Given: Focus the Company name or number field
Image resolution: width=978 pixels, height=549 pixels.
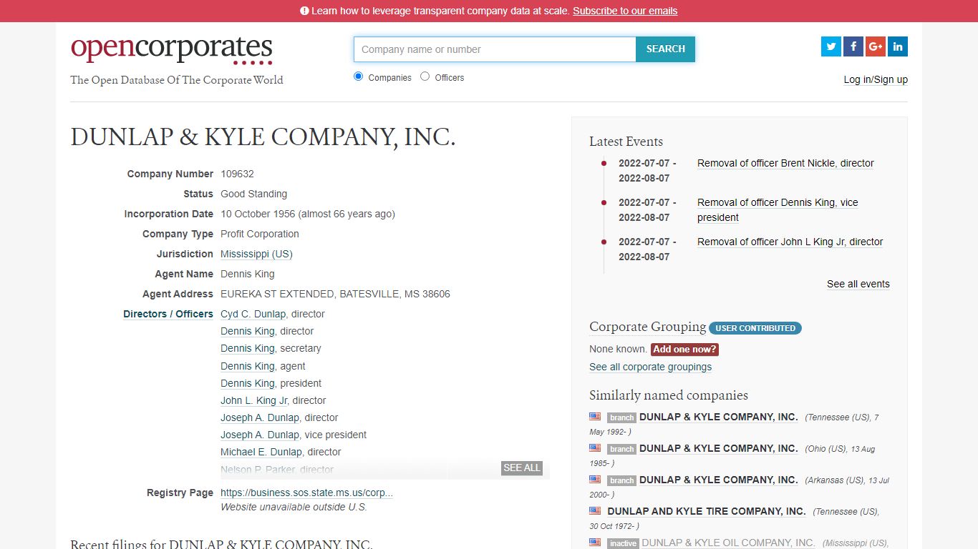Looking at the screenshot, I should tap(495, 49).
